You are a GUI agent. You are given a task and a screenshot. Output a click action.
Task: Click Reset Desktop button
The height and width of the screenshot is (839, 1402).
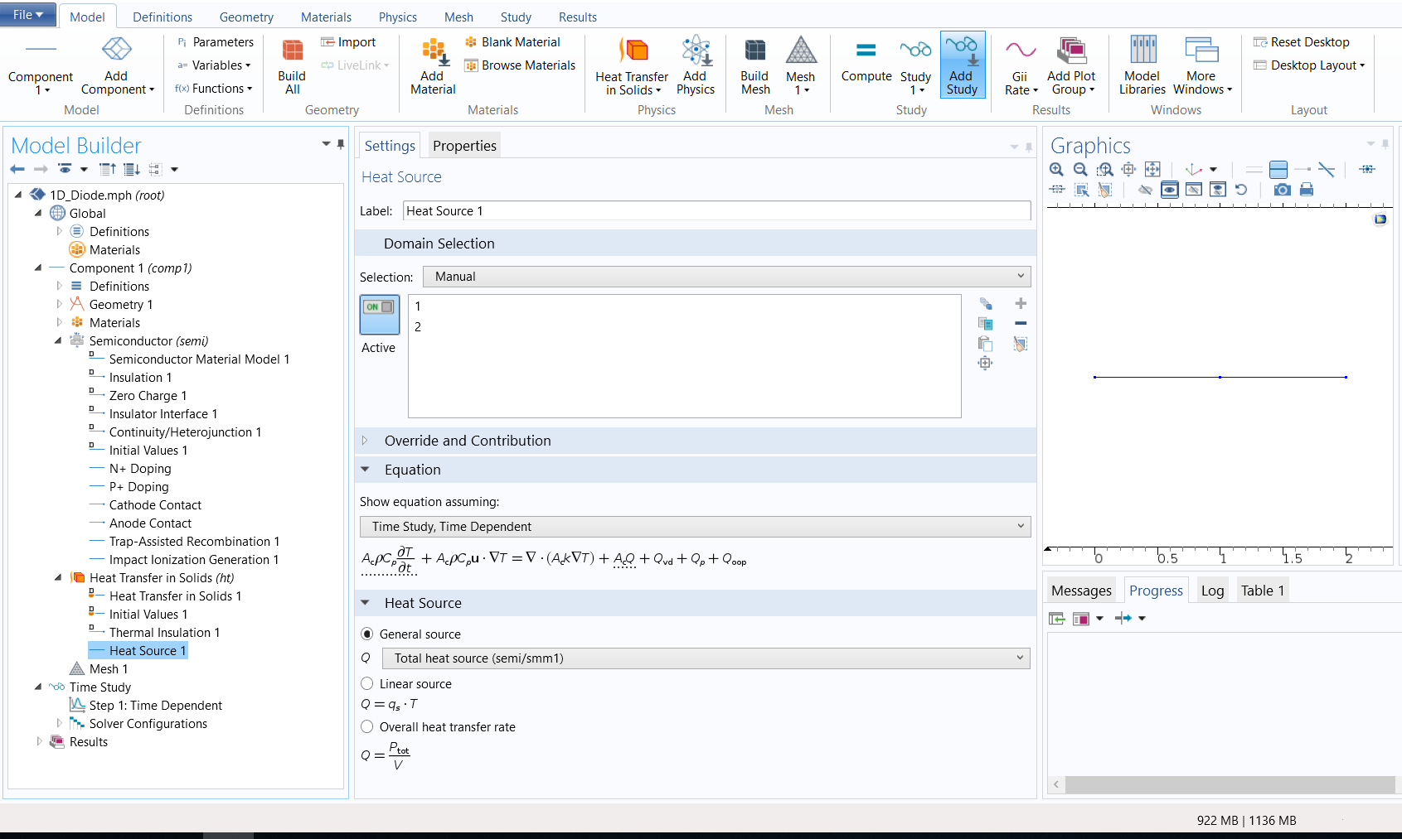click(x=1301, y=42)
